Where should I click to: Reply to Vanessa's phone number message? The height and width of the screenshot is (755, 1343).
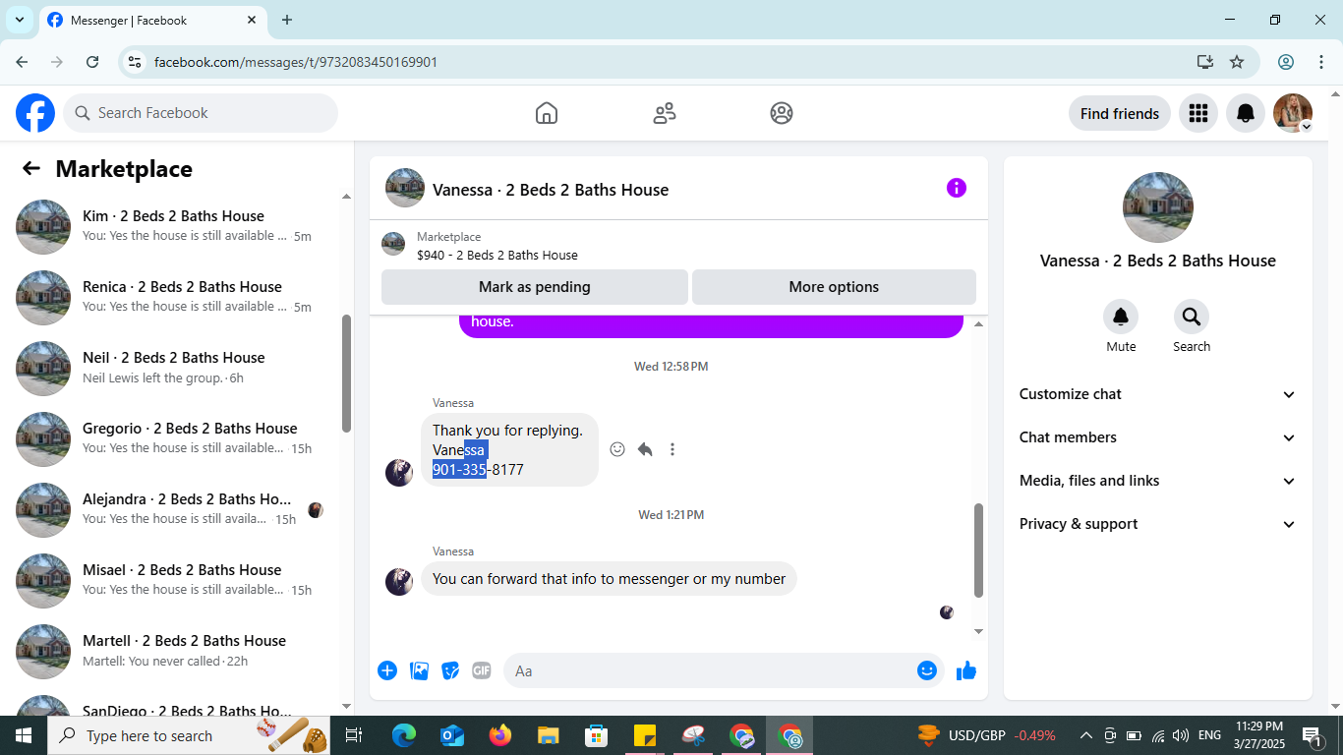point(645,449)
